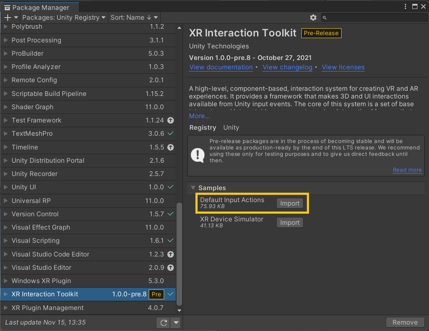
Task: Click the More... description link
Action: [199, 116]
